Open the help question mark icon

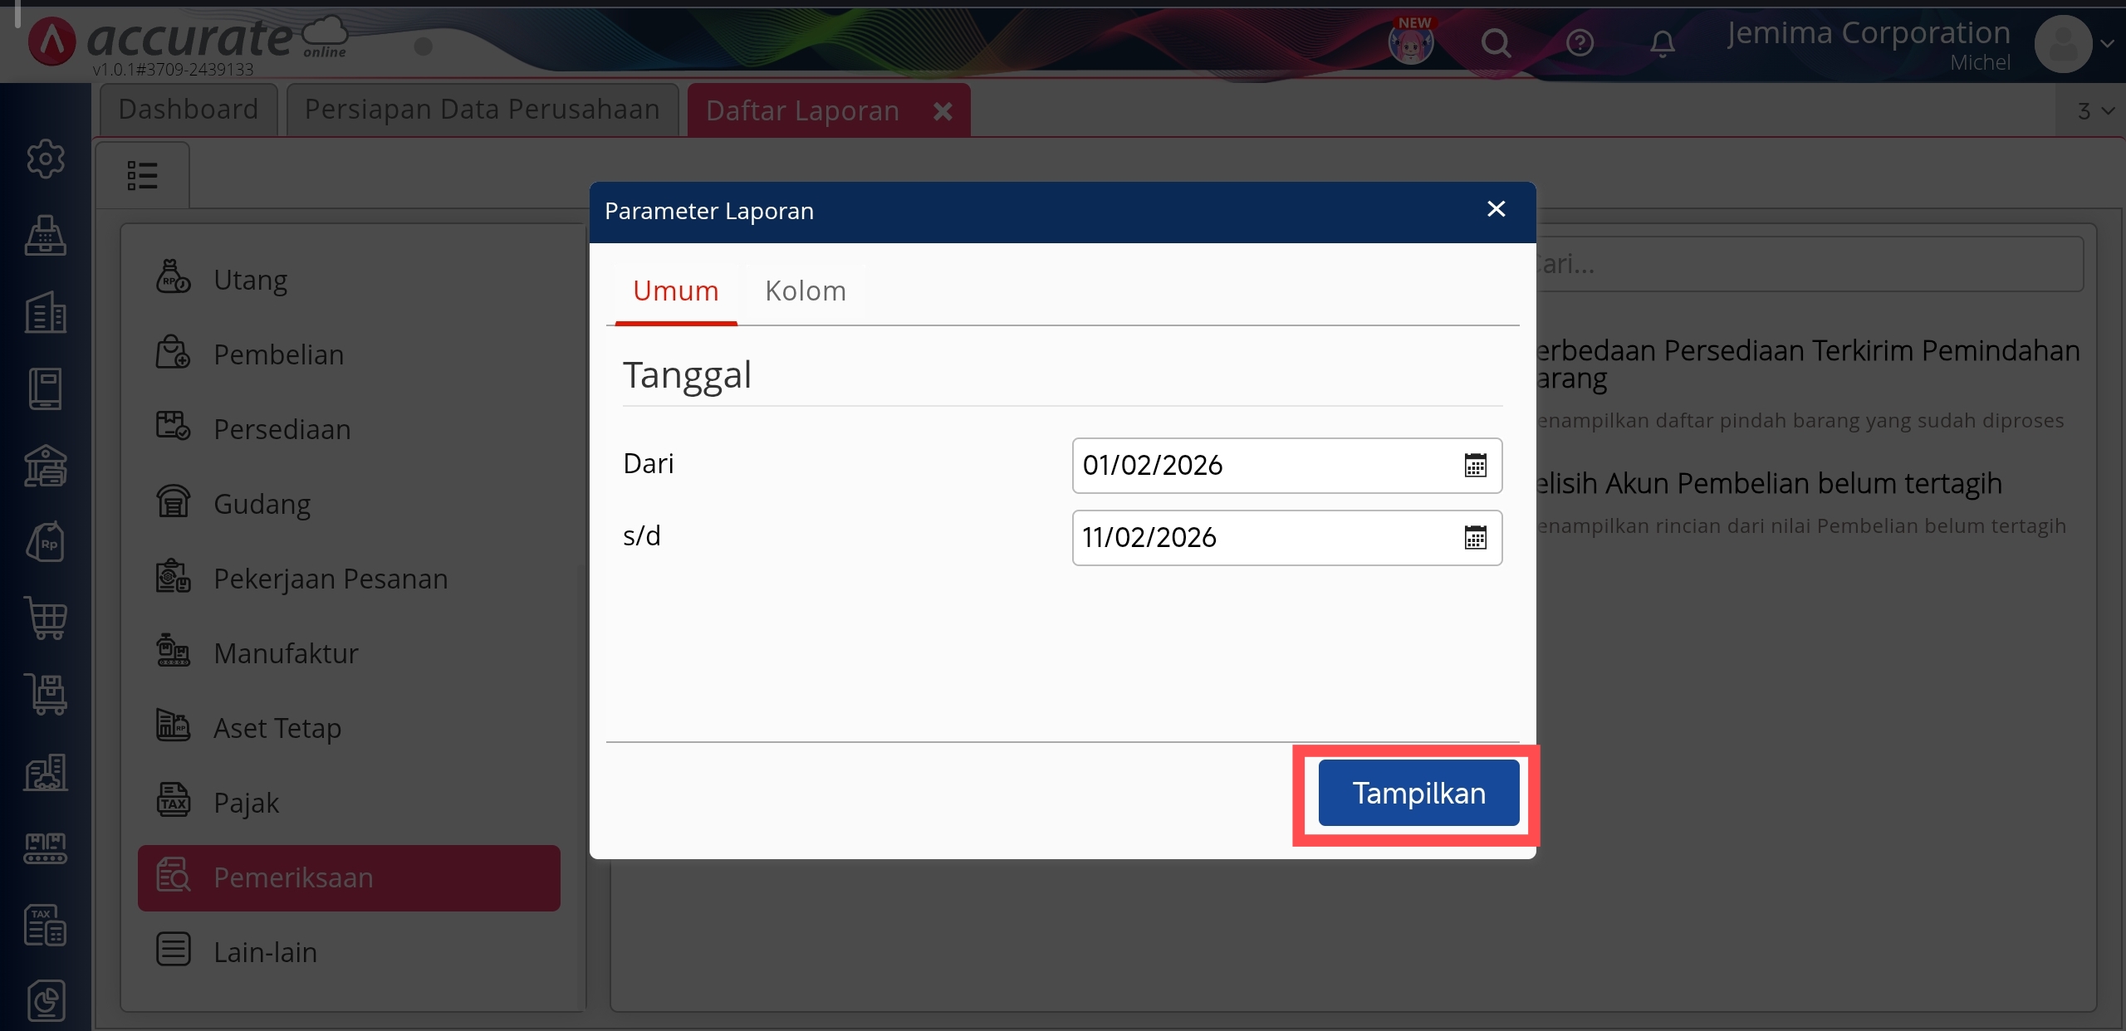pos(1580,42)
